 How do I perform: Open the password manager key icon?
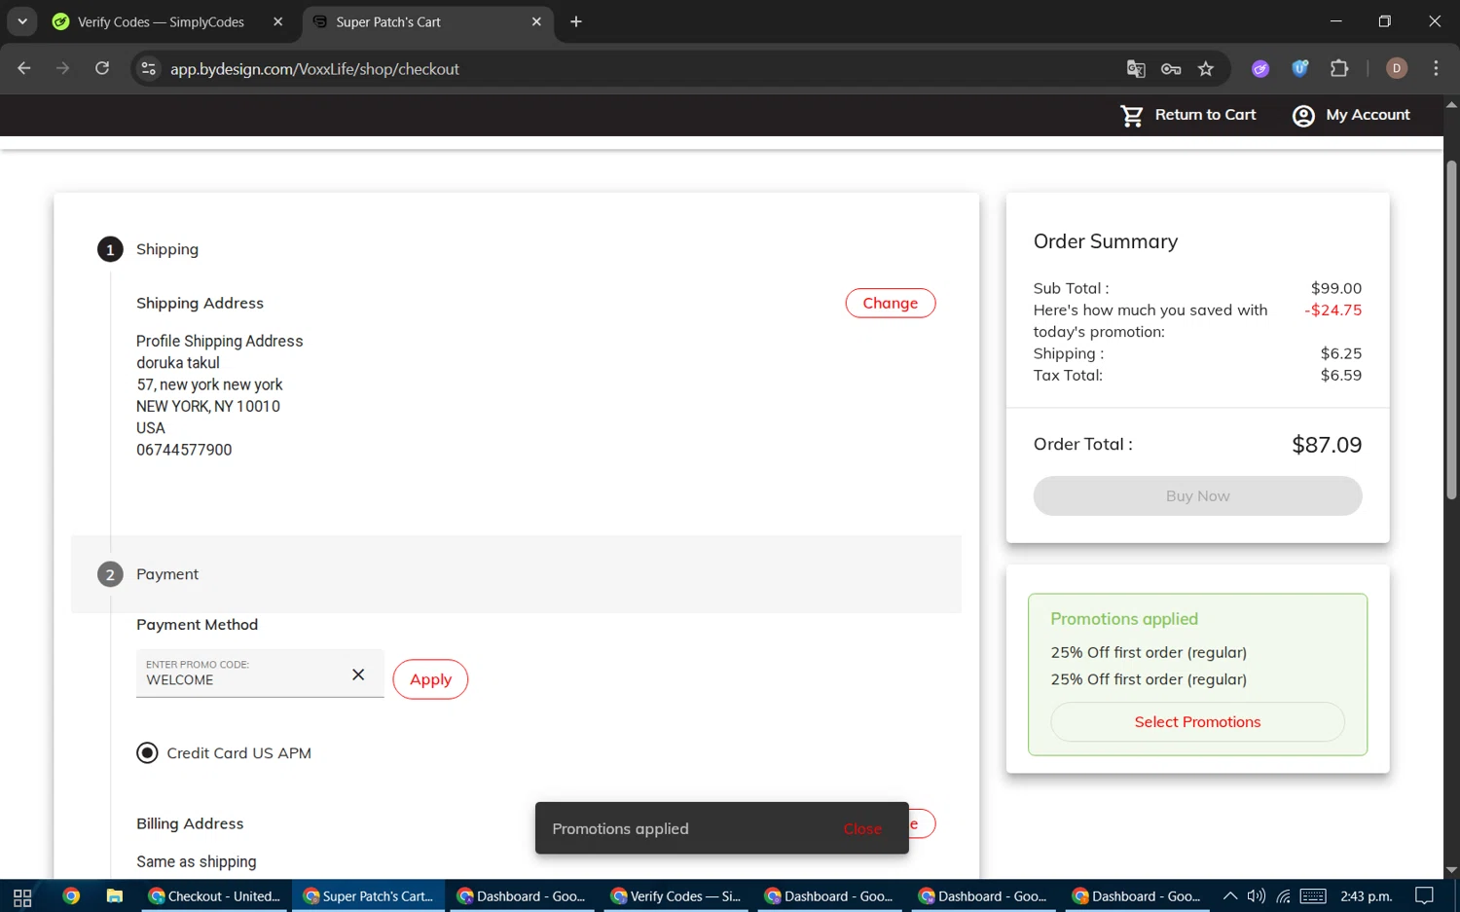pos(1171,68)
